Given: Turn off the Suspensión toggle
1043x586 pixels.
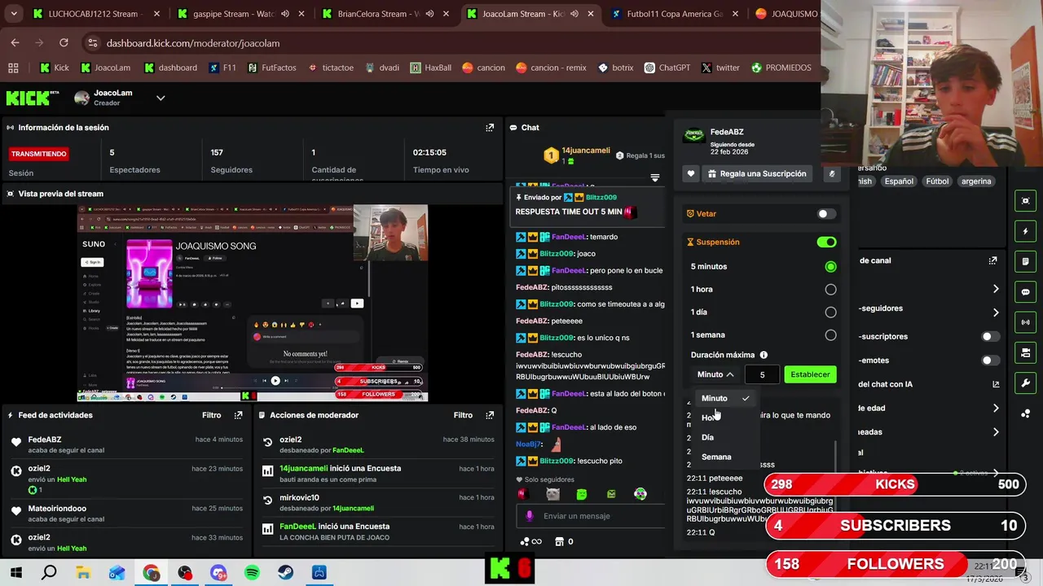Looking at the screenshot, I should click(x=826, y=242).
